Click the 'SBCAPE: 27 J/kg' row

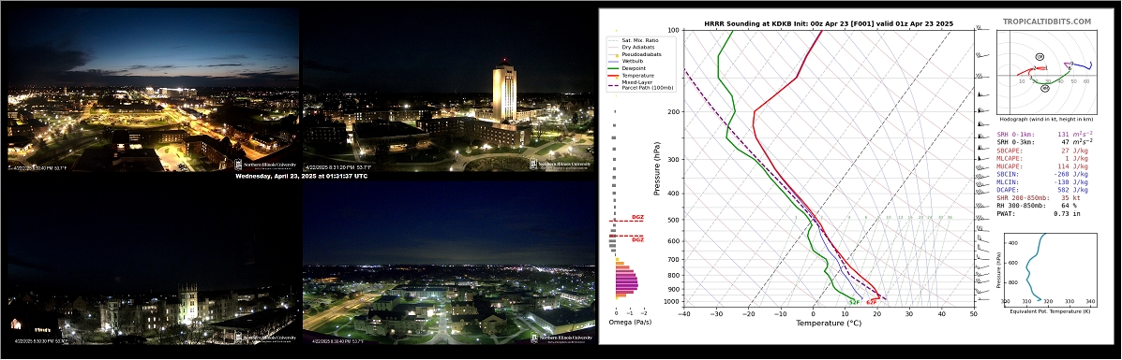pyautogui.click(x=1042, y=151)
